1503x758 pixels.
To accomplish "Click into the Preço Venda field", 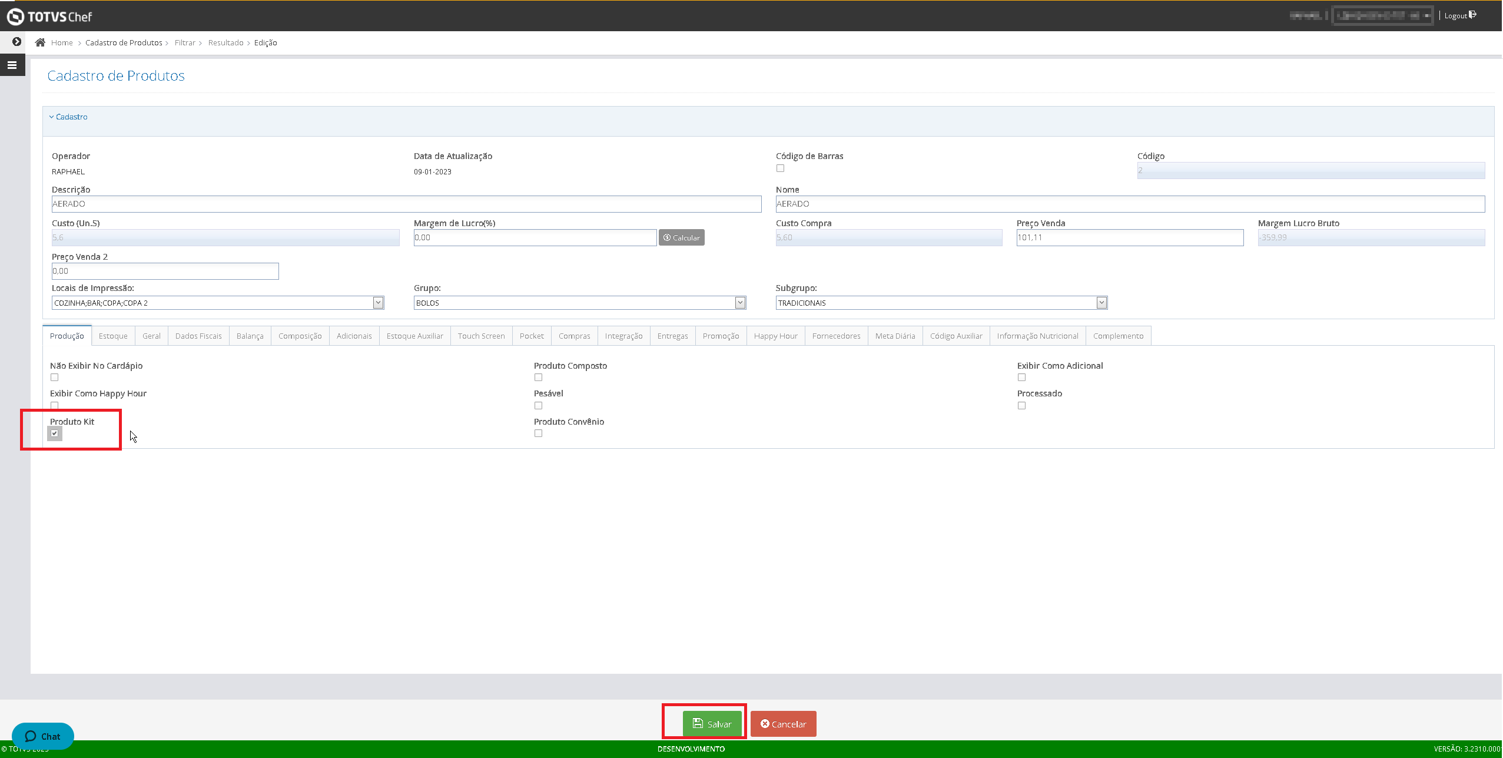I will (1129, 237).
